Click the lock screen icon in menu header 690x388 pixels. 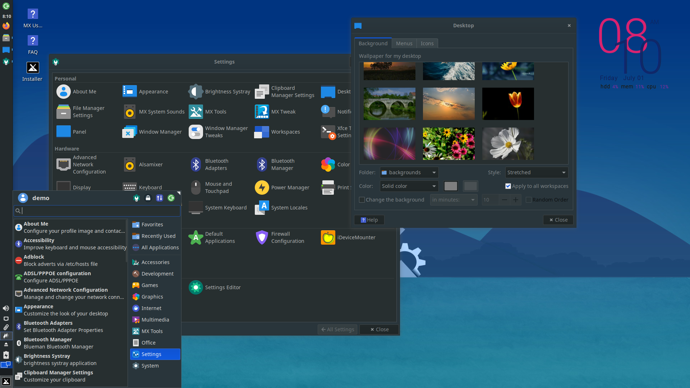pyautogui.click(x=148, y=198)
